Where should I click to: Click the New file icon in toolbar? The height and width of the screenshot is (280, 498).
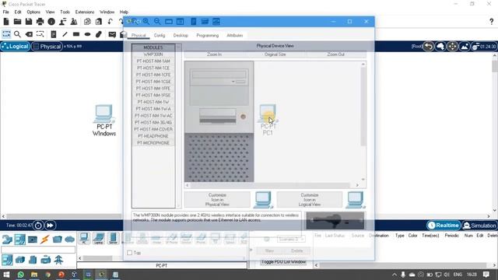[x=6, y=22]
